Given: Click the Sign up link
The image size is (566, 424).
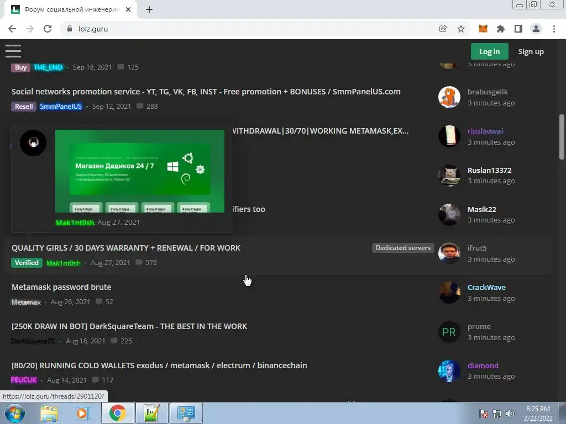Looking at the screenshot, I should 531,51.
